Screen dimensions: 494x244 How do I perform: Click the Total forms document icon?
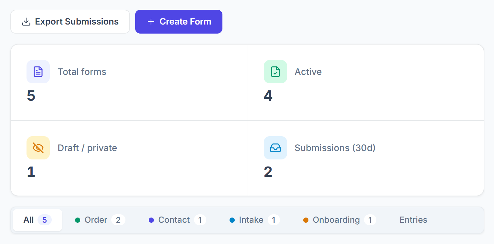(38, 72)
